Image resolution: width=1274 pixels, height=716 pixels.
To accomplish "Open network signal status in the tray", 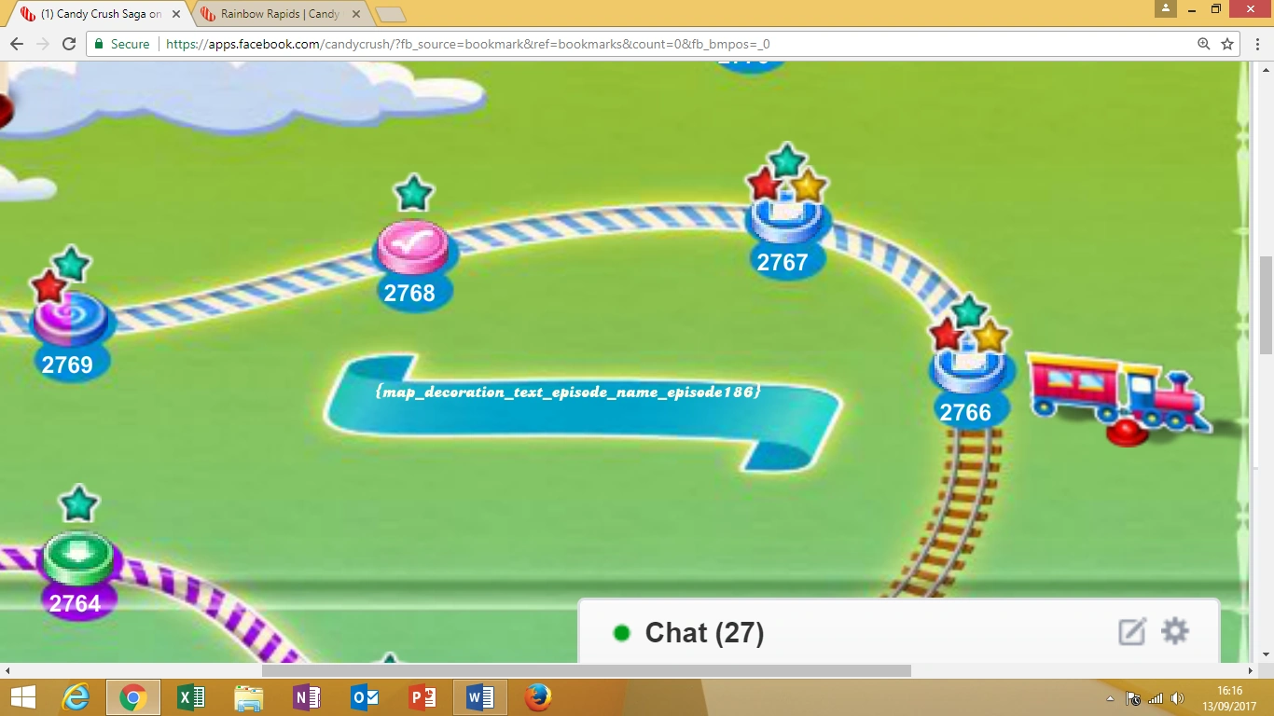I will (x=1156, y=698).
